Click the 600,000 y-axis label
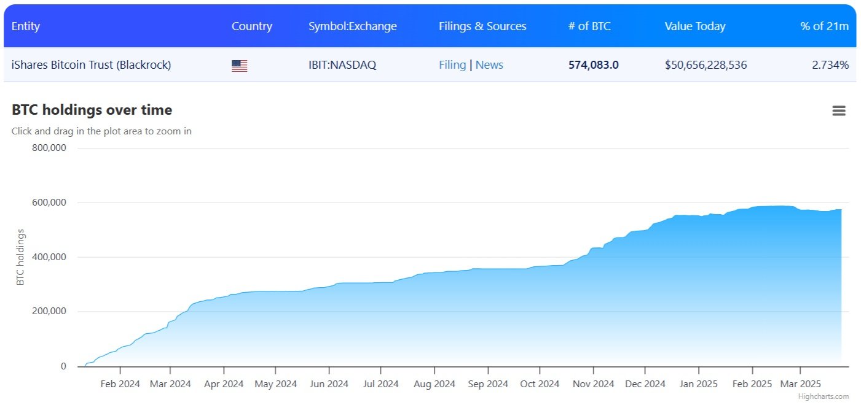 point(49,202)
